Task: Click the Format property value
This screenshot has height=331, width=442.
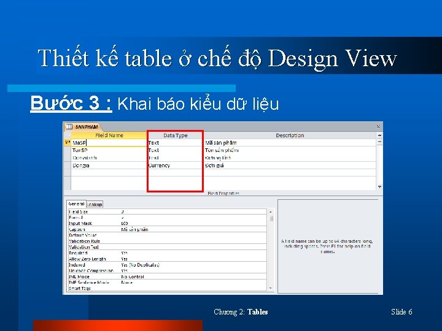Action: [193, 218]
